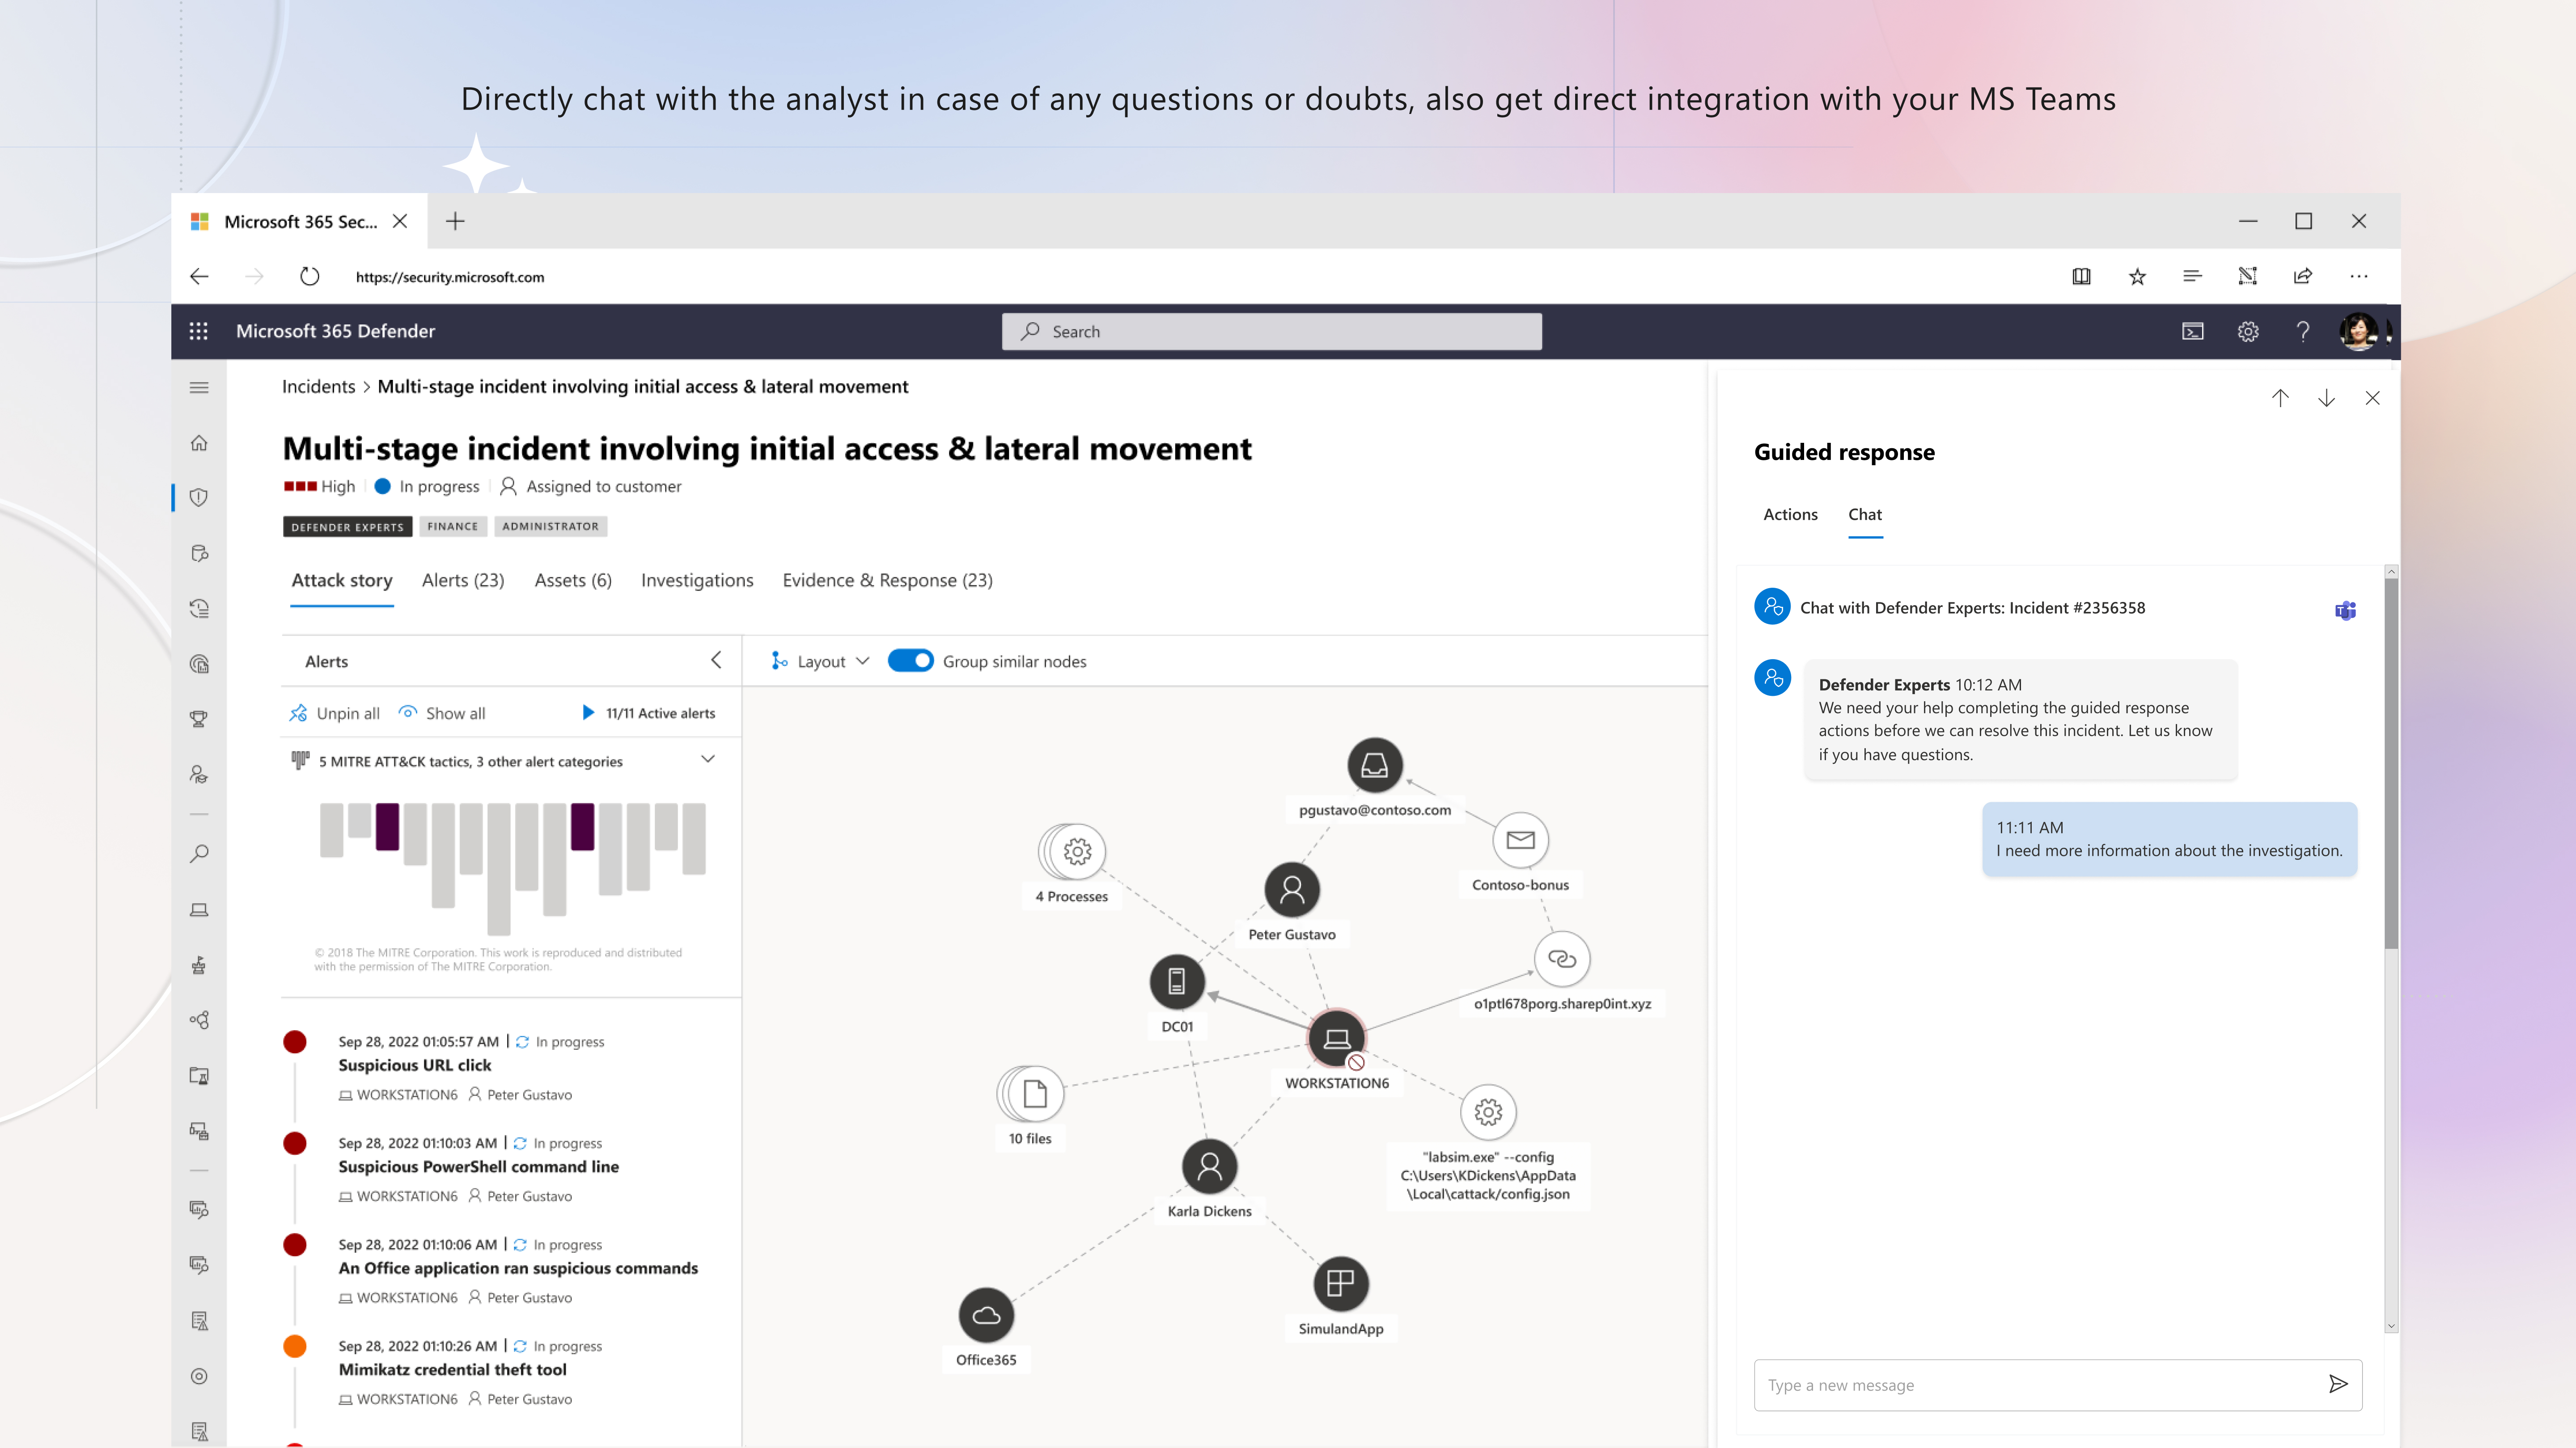Open Suspicious URL click alert
Image resolution: width=2576 pixels, height=1448 pixels.
[414, 1065]
